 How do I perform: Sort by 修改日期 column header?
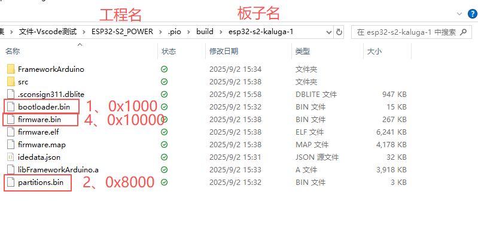tap(224, 51)
